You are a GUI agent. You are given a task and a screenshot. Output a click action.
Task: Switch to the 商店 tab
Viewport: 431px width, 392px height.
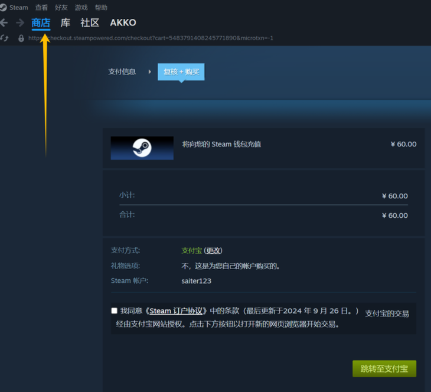(41, 22)
